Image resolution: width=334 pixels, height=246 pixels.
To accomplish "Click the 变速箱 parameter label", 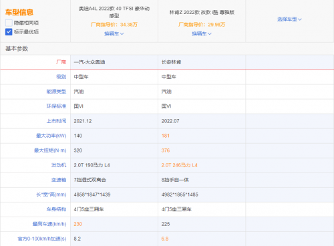I will click(x=59, y=180).
